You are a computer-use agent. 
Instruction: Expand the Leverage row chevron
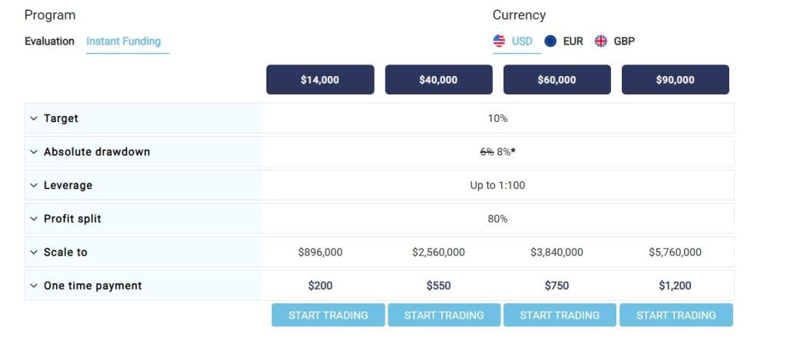click(34, 185)
